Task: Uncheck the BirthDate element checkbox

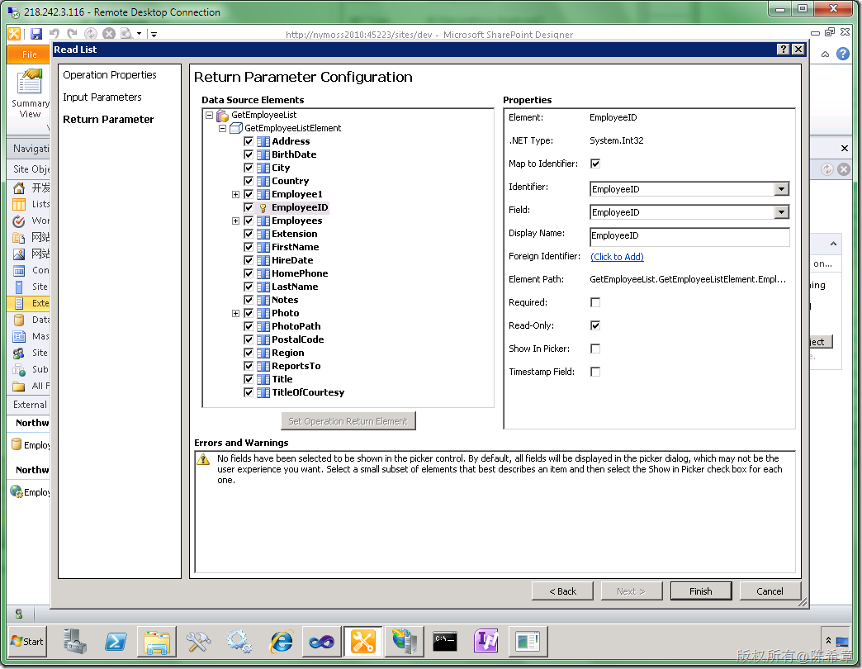Action: 249,154
